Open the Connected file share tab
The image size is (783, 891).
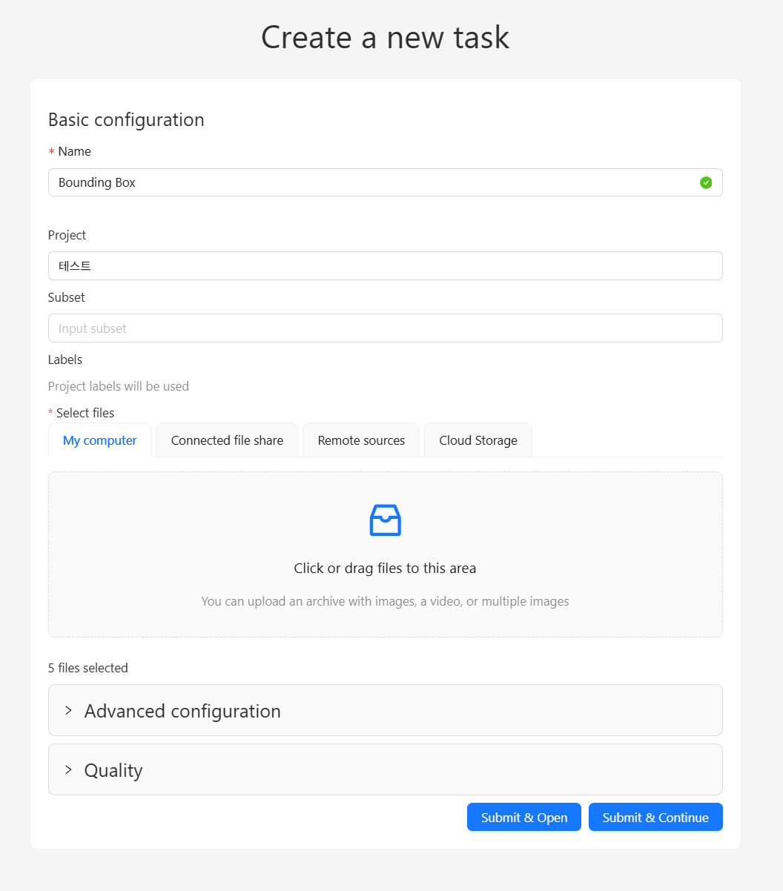227,440
